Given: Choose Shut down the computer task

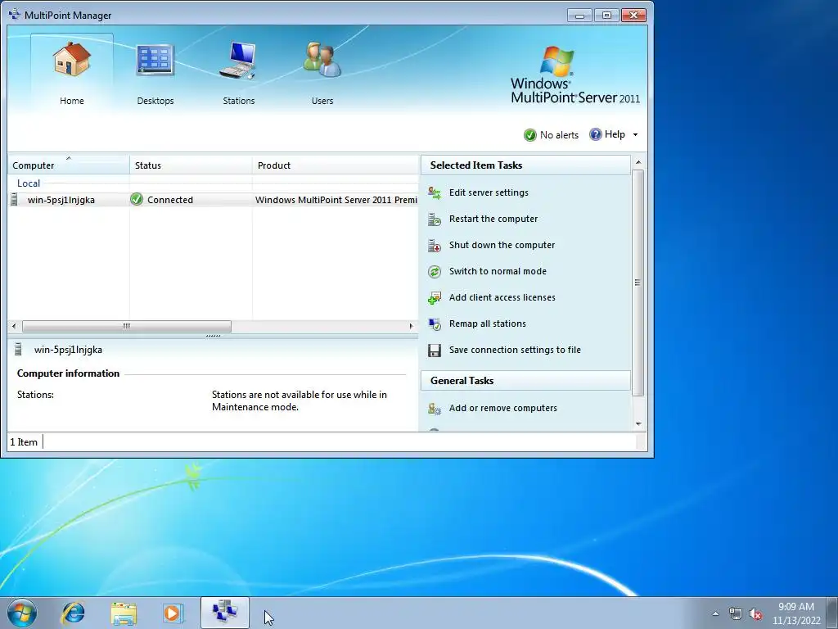Looking at the screenshot, I should click(502, 245).
